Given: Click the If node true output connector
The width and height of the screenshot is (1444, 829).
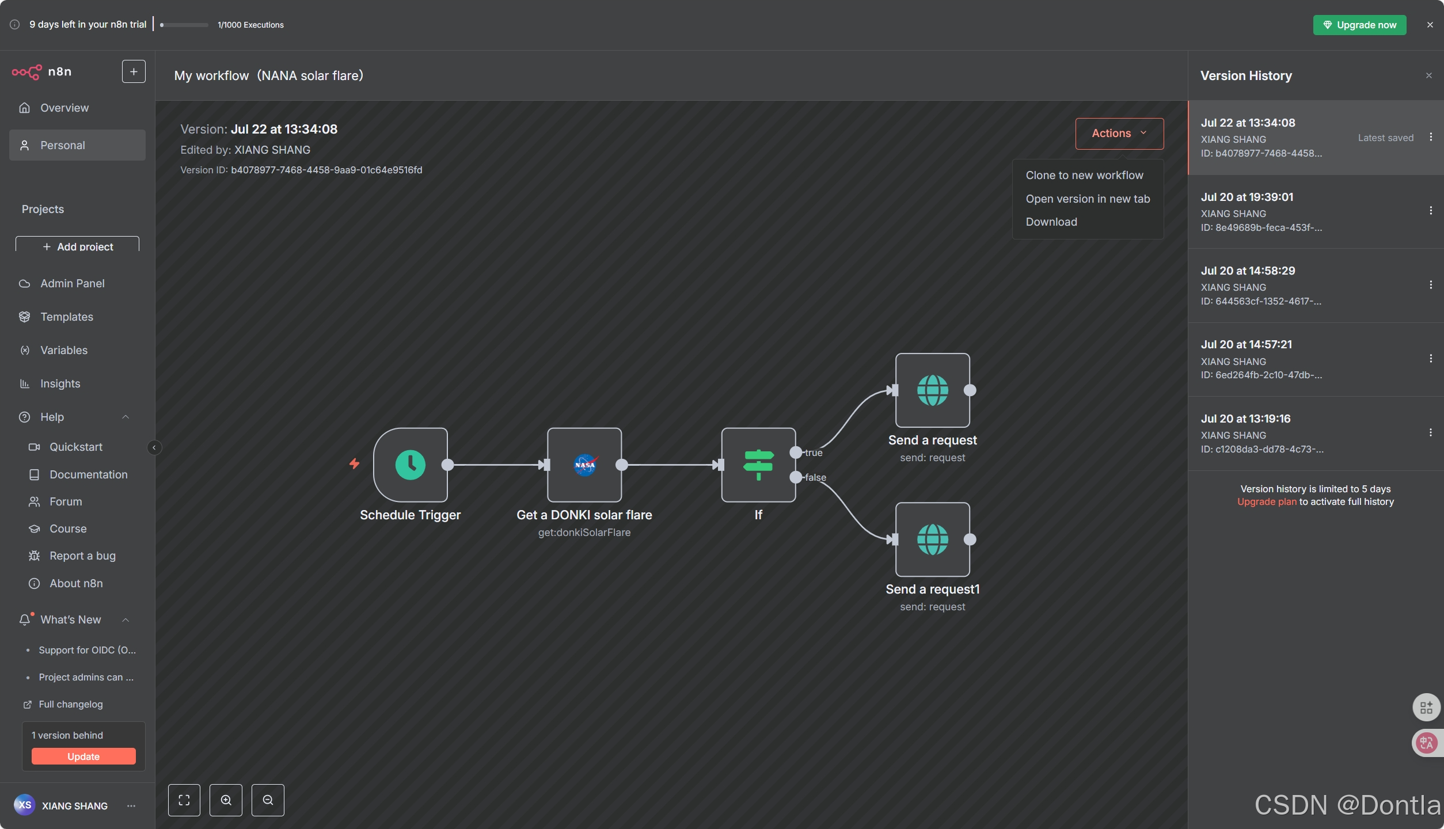Looking at the screenshot, I should 796,452.
